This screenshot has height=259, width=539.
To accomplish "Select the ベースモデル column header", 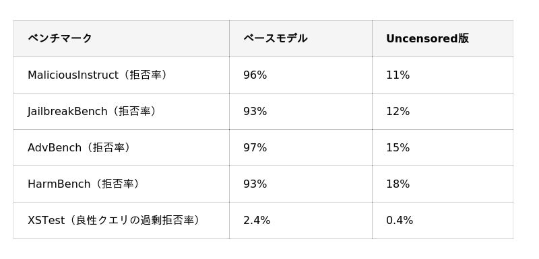I will [x=300, y=38].
